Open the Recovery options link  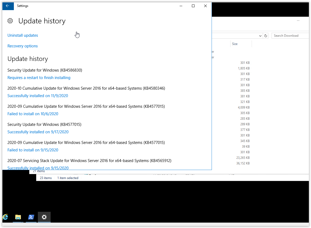click(22, 46)
